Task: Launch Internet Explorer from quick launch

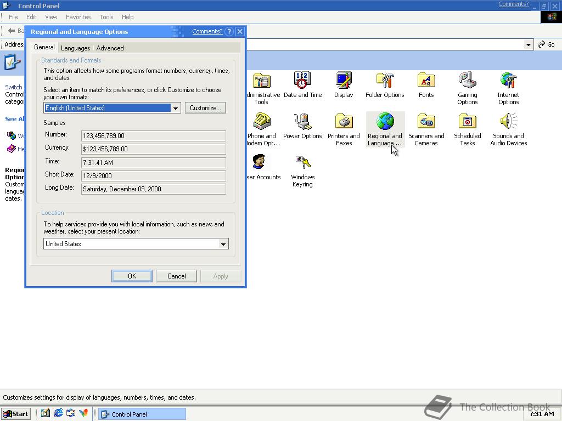Action: [58, 413]
